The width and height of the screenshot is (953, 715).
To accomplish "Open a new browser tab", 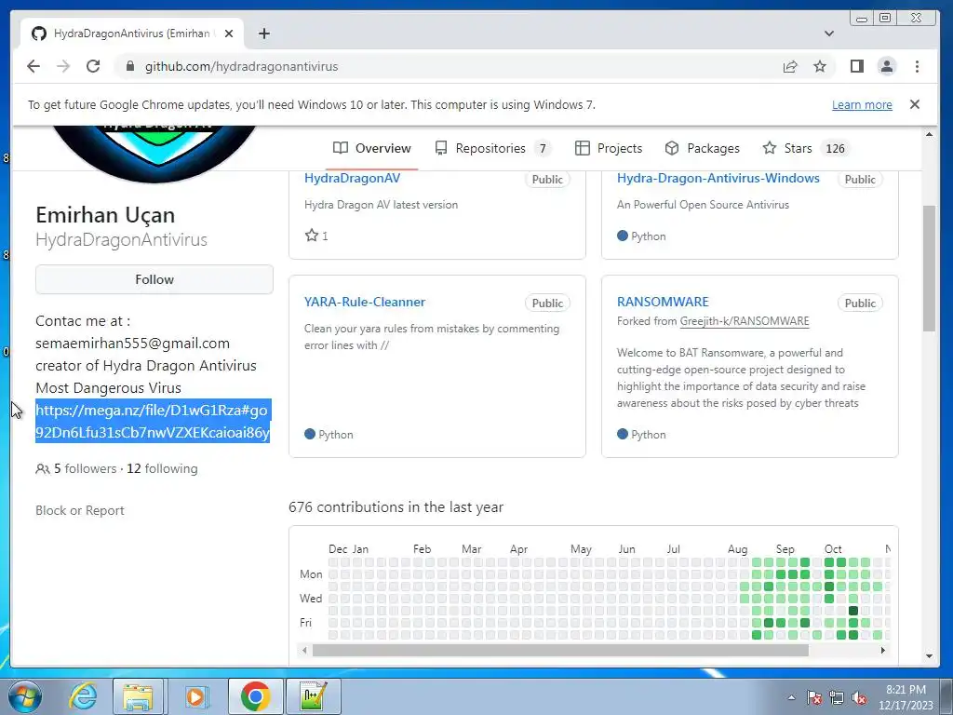I will tap(263, 34).
